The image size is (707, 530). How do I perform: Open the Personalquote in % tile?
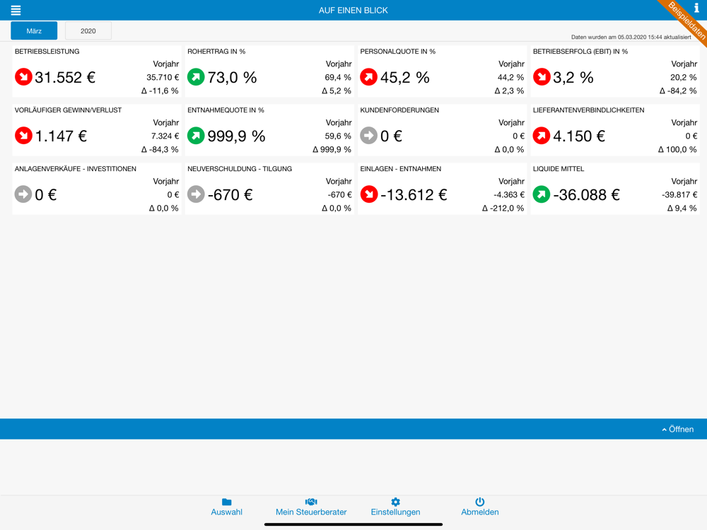443,71
